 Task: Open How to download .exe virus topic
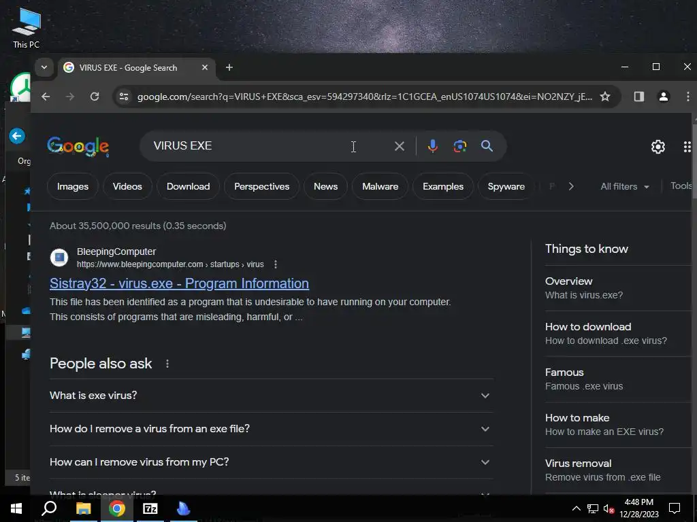pos(618,334)
